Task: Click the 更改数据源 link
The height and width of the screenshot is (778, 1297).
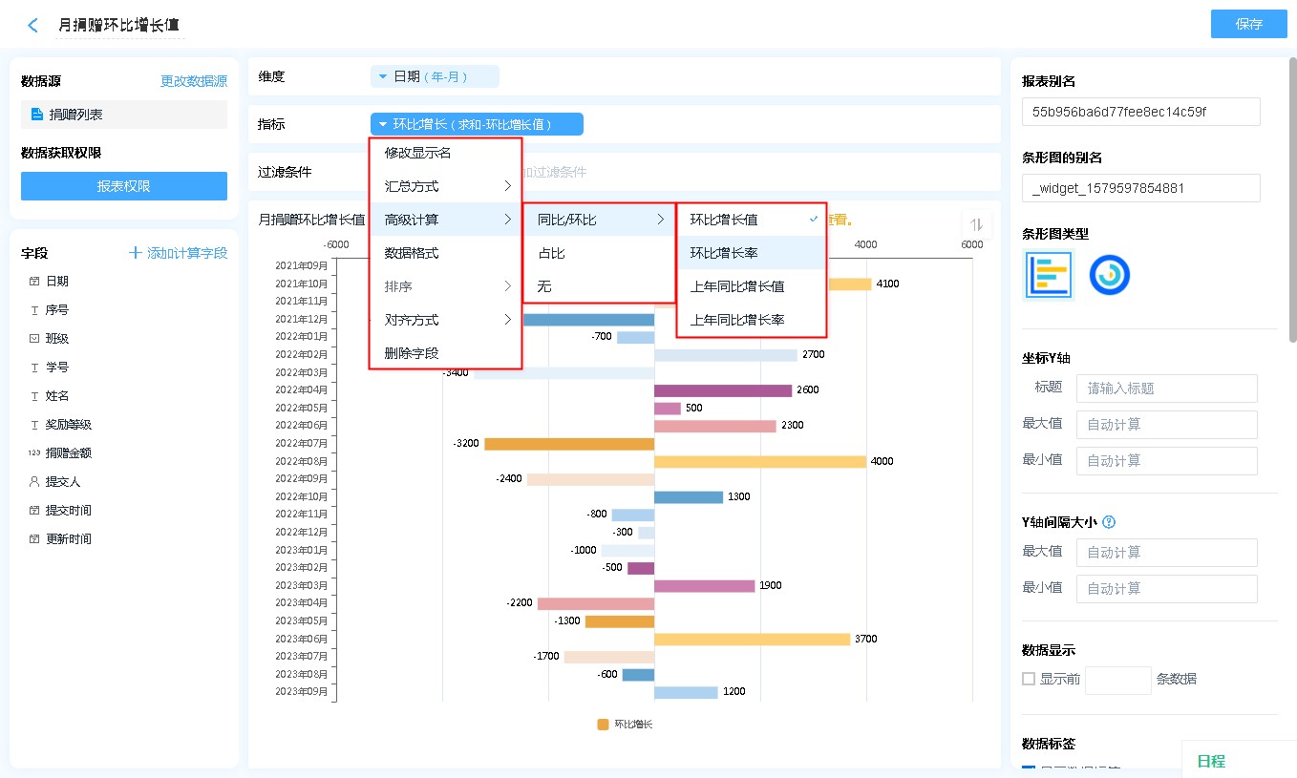Action: click(193, 82)
